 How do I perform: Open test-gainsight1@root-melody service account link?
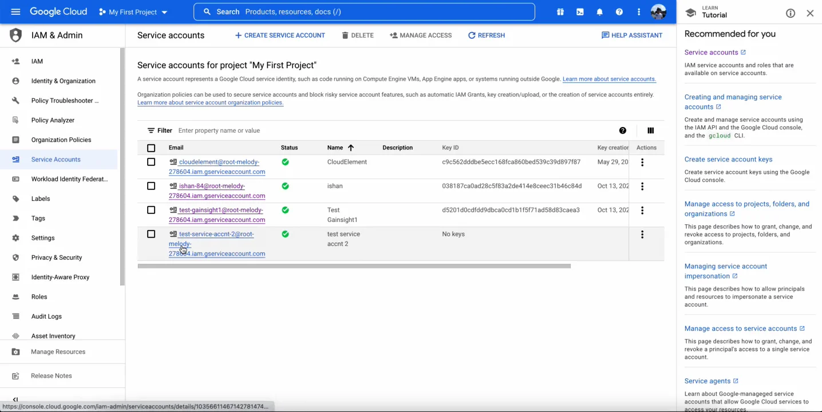pyautogui.click(x=217, y=215)
